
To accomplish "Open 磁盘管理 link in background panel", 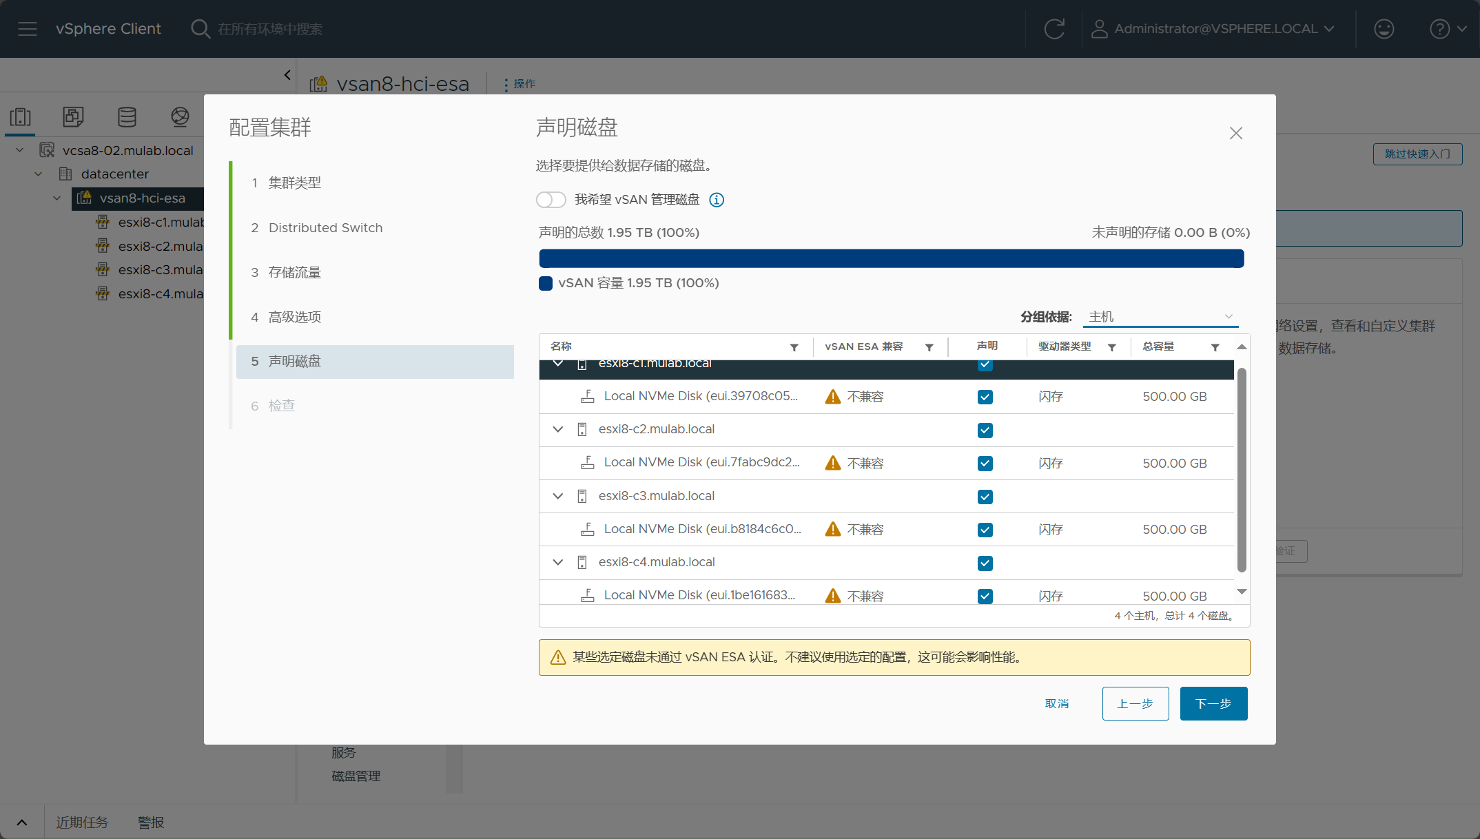I will (x=356, y=776).
